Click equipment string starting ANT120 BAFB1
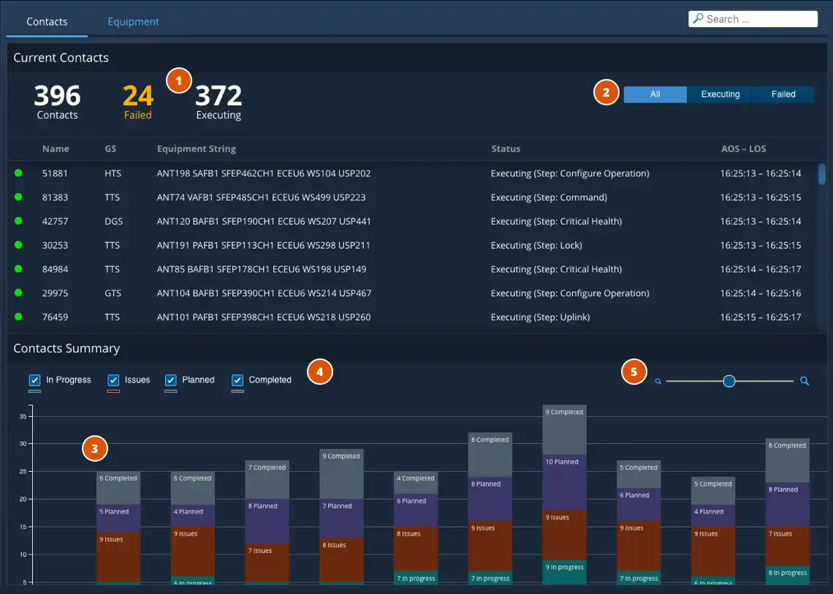The width and height of the screenshot is (833, 594). 264,221
